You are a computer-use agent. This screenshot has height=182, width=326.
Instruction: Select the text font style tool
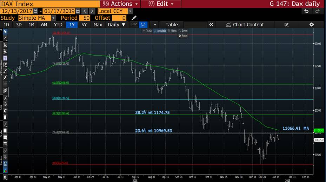[x=5, y=124]
